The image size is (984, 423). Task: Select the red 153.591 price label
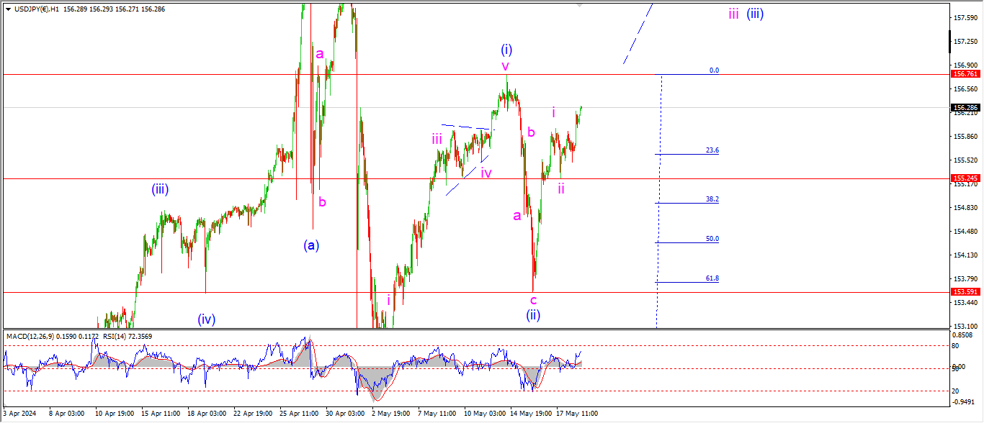[964, 292]
